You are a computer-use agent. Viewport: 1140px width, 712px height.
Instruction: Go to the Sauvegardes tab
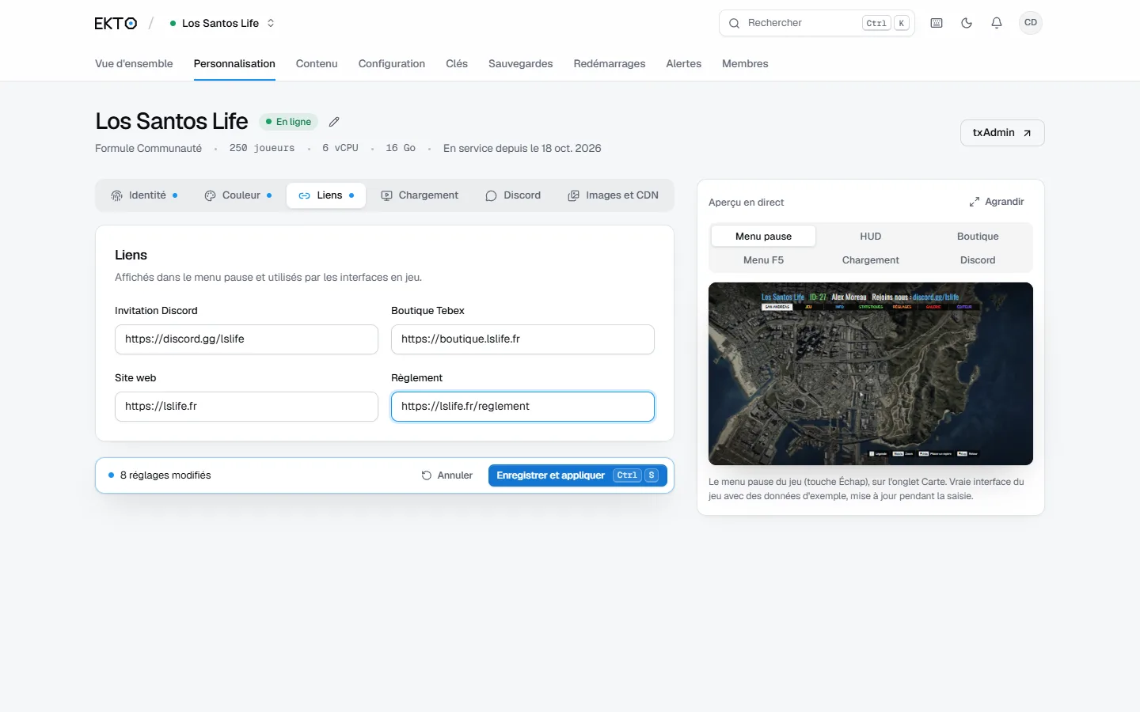point(521,63)
